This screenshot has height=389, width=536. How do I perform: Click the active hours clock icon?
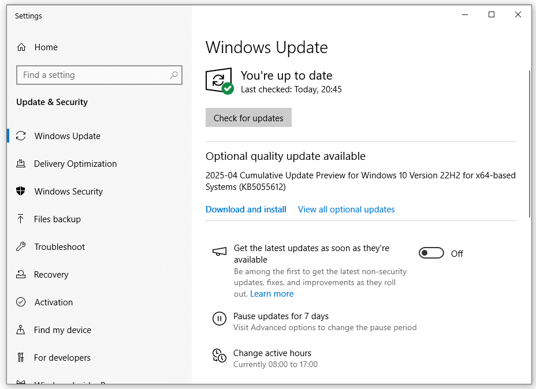(x=219, y=356)
